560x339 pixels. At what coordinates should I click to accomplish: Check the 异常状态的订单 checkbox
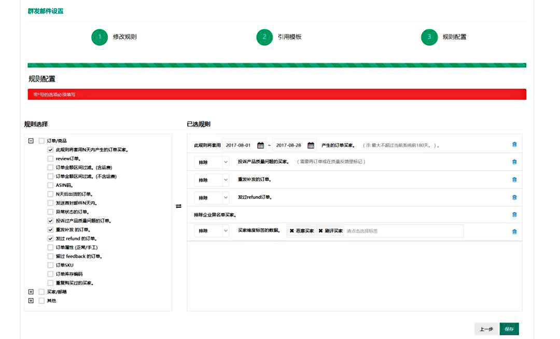[50, 212]
